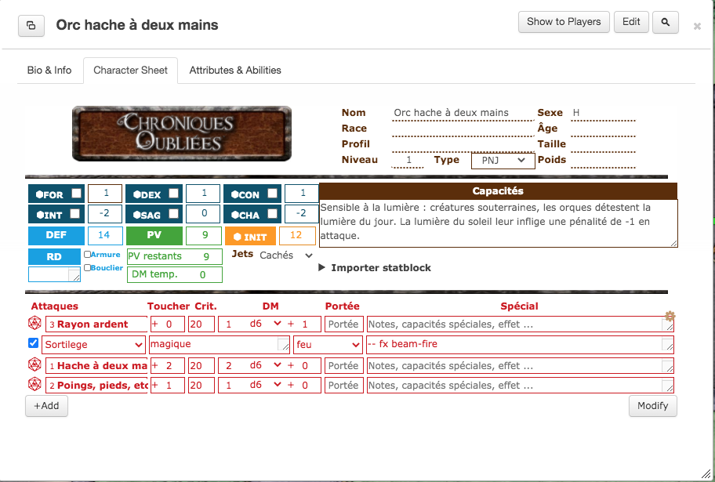Image resolution: width=715 pixels, height=482 pixels.
Task: Click the gear icon beside the attack row
Action: (670, 316)
